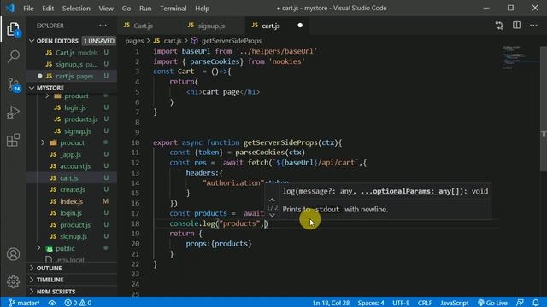The width and height of the screenshot is (547, 307).
Task: Click the Synchronize Changes cloud icon
Action: [52, 303]
